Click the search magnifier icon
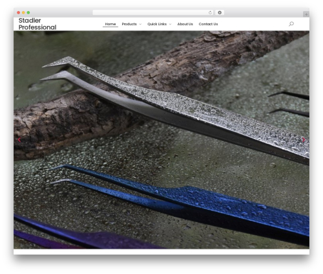This screenshot has height=274, width=323. 291,24
